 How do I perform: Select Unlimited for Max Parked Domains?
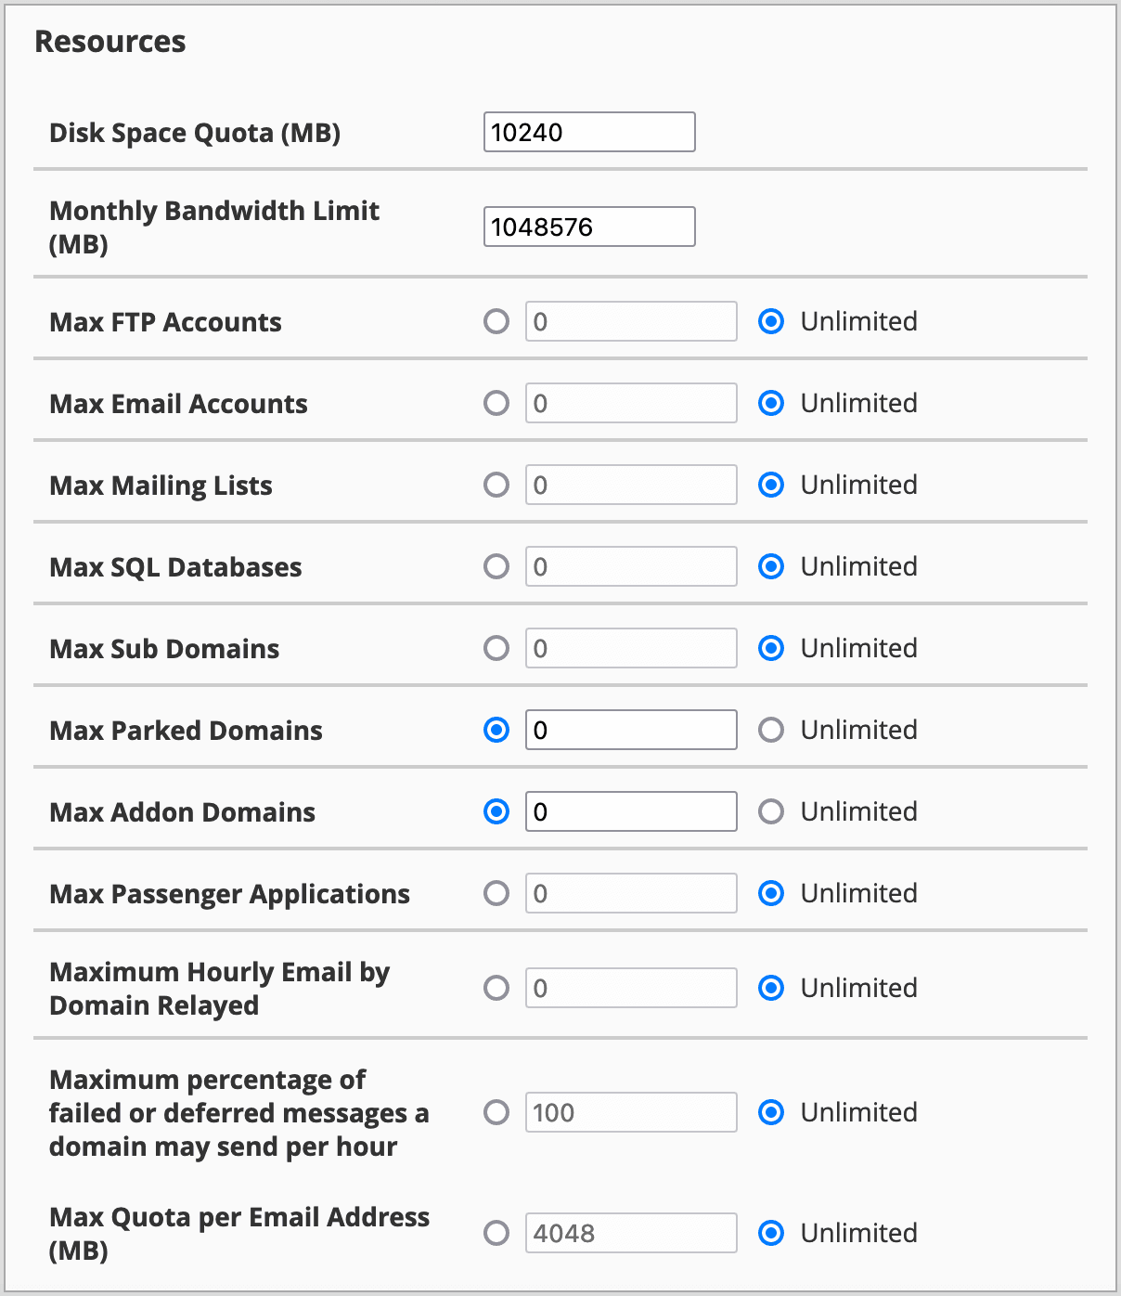[771, 730]
